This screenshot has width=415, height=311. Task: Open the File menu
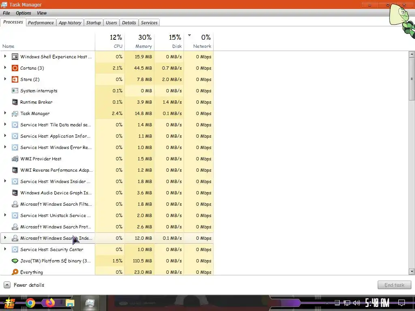(6, 13)
